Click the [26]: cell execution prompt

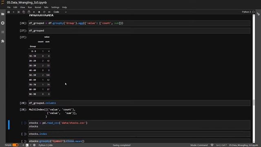click(x=23, y=23)
